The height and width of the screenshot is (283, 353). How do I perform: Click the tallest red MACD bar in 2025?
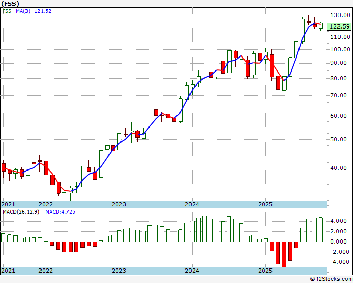coord(284,254)
